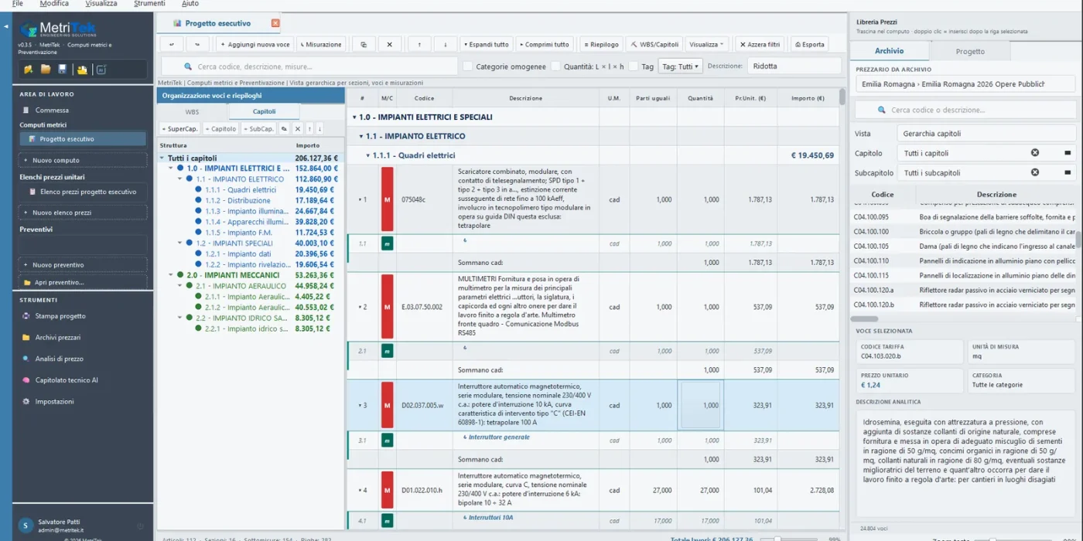
Task: Clear the Capitolo filter with X icon
Action: [x=1035, y=153]
